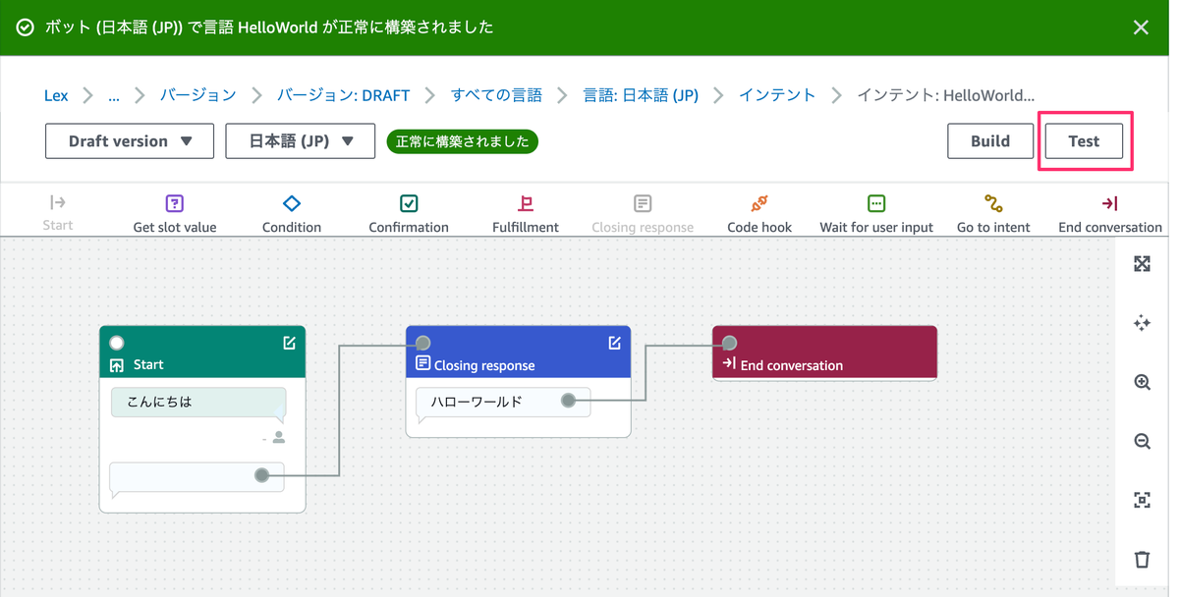Zoom out of the flow canvas
Image resolution: width=1179 pixels, height=597 pixels.
(x=1141, y=441)
